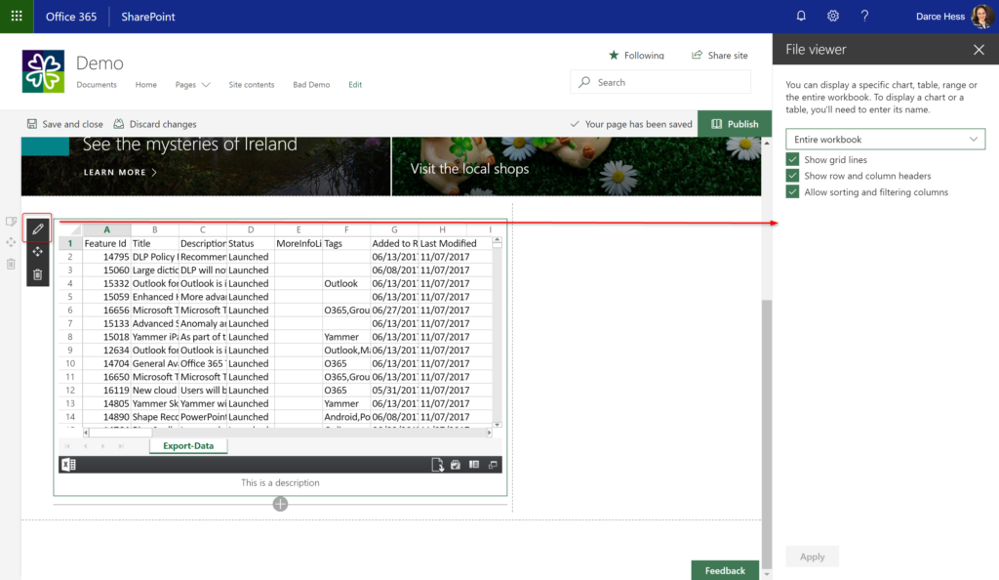Click the 'This is a description' caption
999x580 pixels.
280,482
